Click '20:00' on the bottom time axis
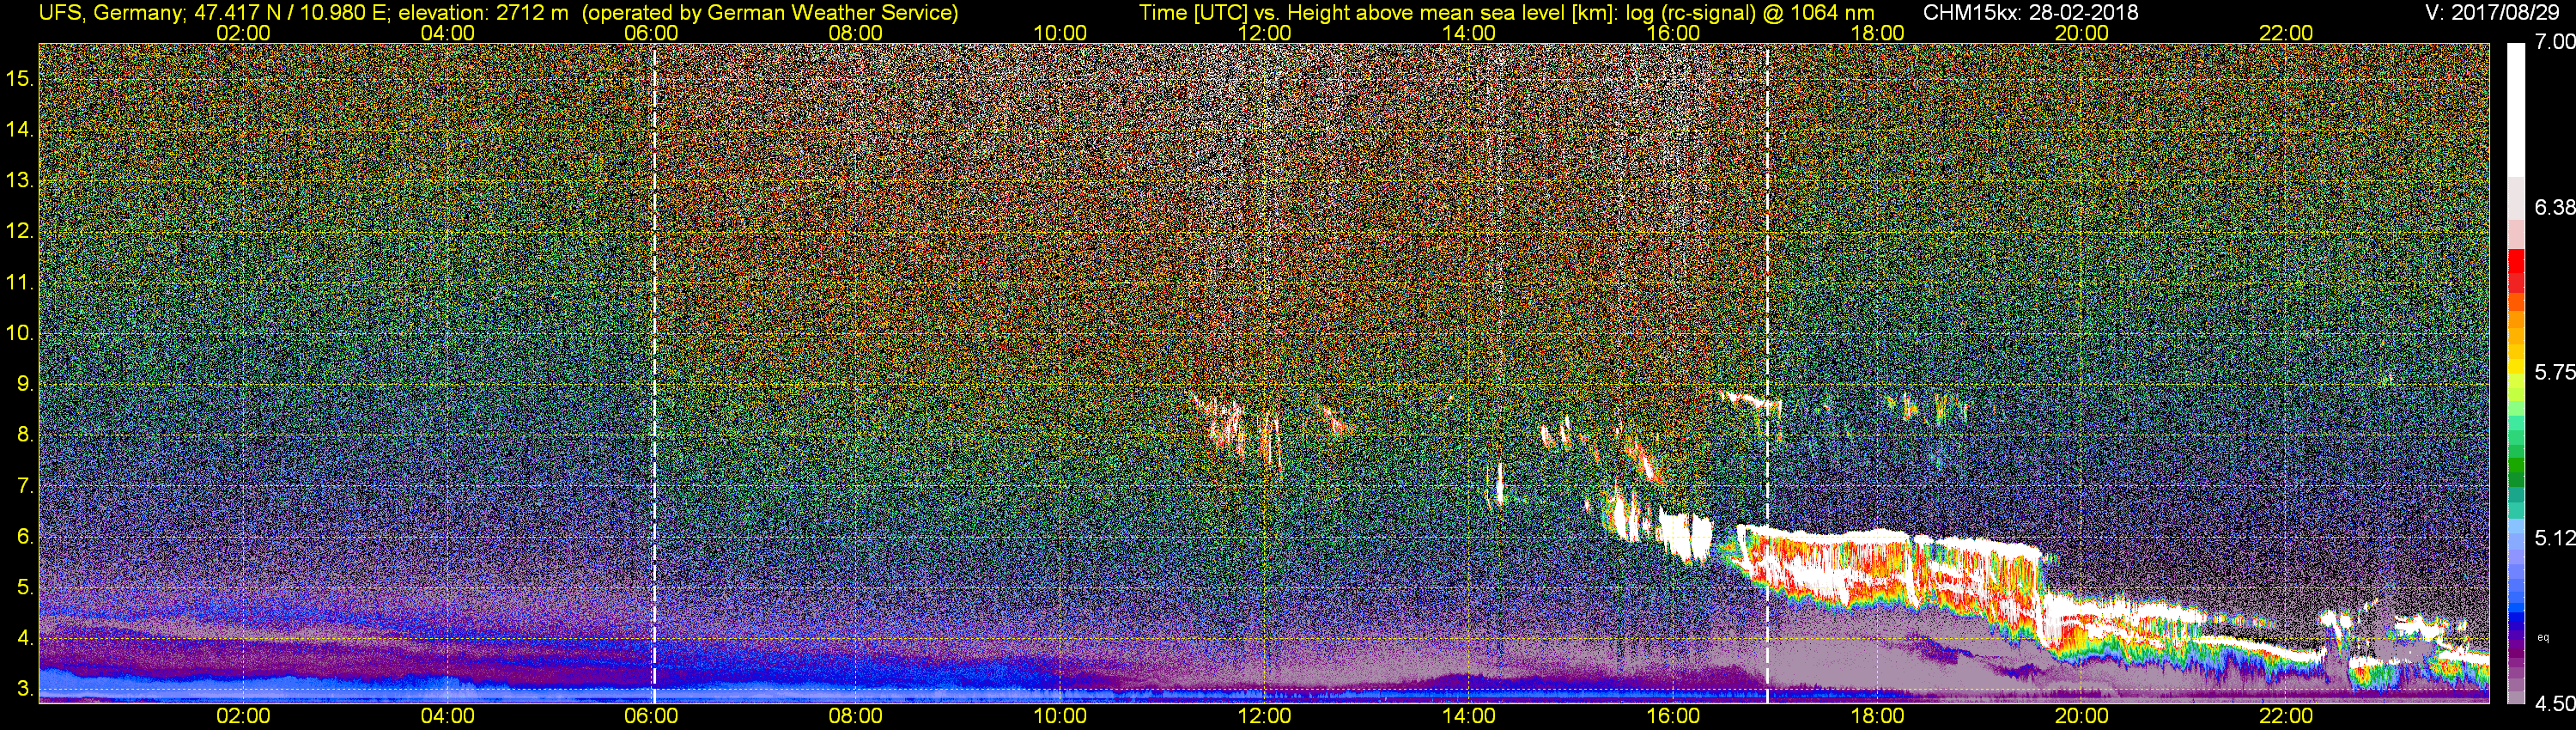The image size is (2576, 730). coord(2082,716)
